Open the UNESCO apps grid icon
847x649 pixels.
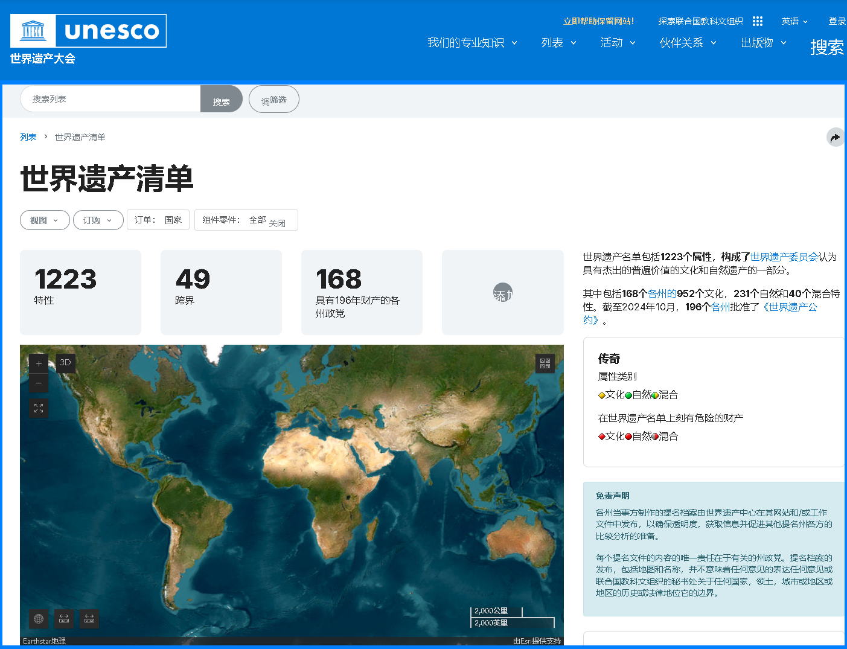(758, 21)
